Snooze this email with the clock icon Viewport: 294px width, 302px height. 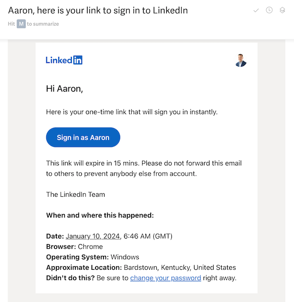point(269,10)
